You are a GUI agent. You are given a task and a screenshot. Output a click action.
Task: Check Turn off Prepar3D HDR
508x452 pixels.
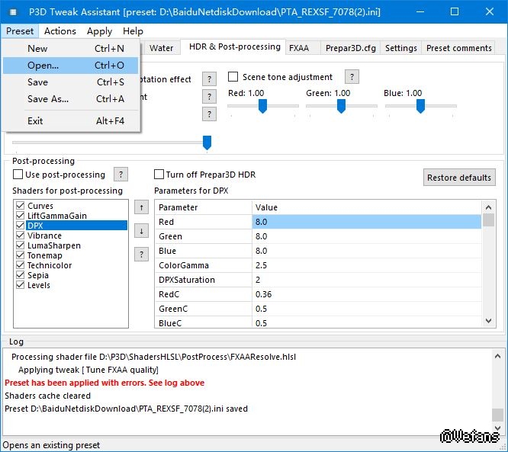[159, 175]
